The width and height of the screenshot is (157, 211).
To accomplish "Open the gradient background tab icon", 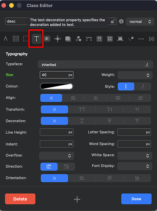I will pyautogui.click(x=47, y=39).
